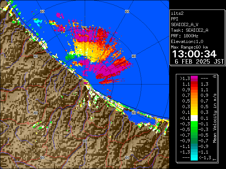Click the bright green legend swatch below white
The width and height of the screenshot is (226, 169).
tap(194, 124)
